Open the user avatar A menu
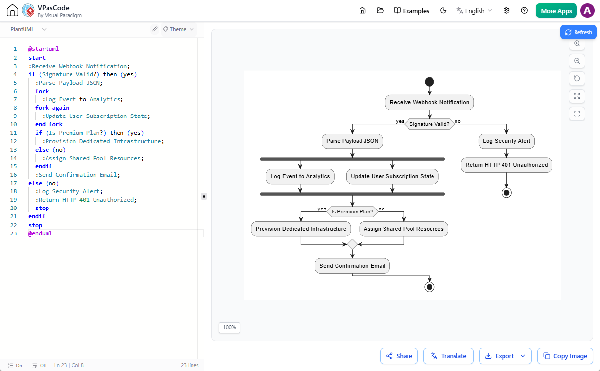Image resolution: width=600 pixels, height=371 pixels. pos(587,11)
